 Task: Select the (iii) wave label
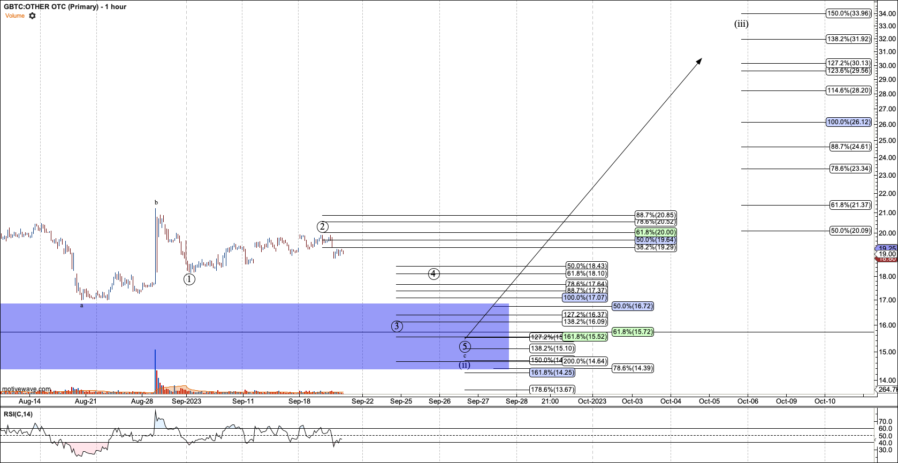click(741, 24)
